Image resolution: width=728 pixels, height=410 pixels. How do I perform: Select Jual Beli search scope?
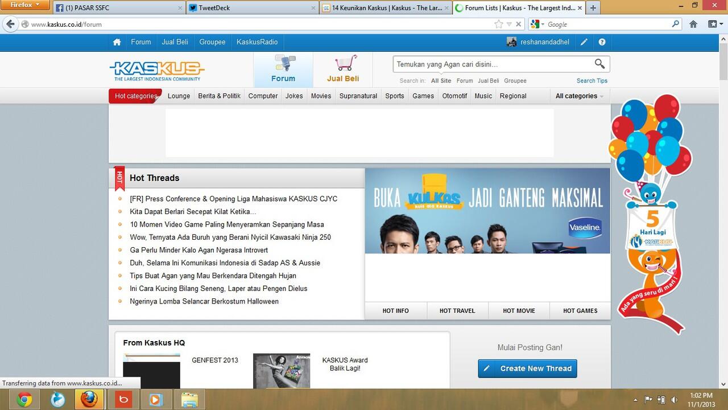pyautogui.click(x=489, y=81)
